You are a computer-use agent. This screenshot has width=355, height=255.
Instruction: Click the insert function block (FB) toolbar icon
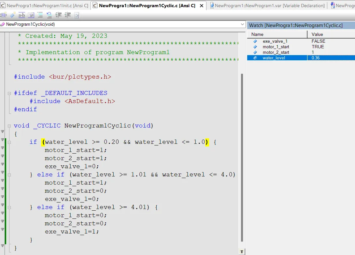(4, 15)
